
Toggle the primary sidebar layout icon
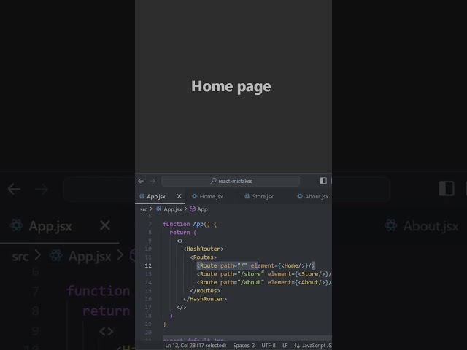tap(323, 181)
